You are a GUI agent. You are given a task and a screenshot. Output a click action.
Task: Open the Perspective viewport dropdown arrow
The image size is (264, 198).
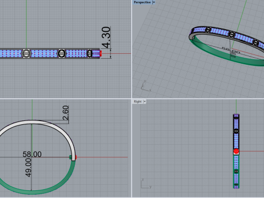(x=153, y=2)
